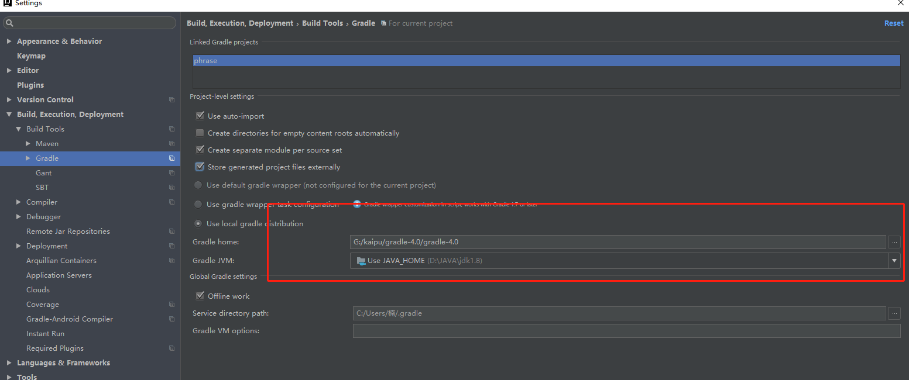
Task: Expand the Compiler node arrow
Action: coord(19,202)
